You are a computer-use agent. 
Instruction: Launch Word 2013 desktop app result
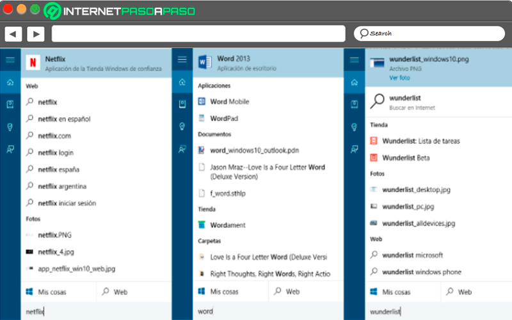[268, 63]
